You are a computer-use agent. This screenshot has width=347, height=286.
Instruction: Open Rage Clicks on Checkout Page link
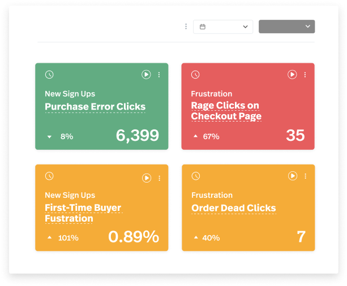pos(226,111)
